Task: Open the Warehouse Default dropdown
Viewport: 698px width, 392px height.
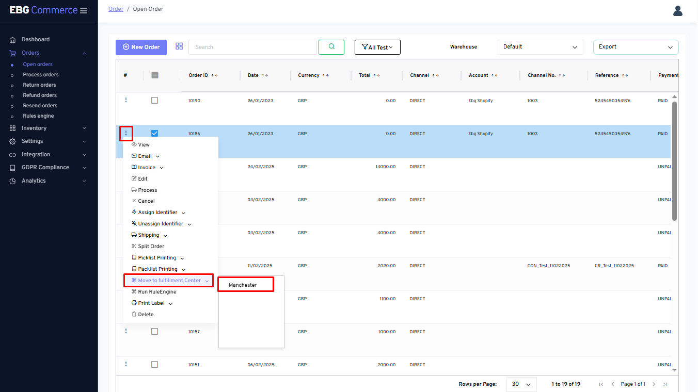Action: (540, 47)
